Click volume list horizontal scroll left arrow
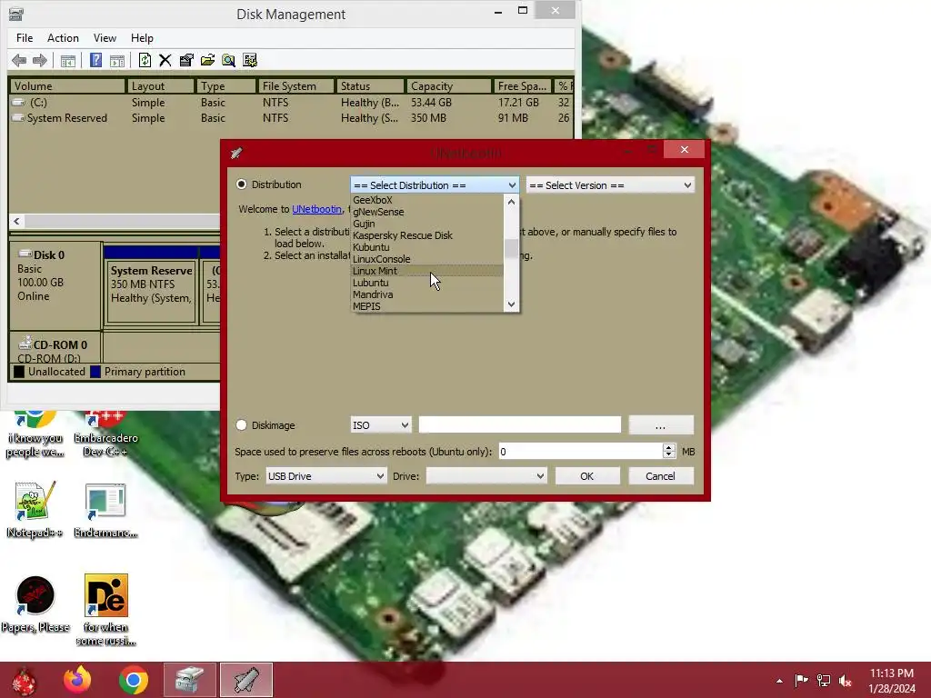 16,222
